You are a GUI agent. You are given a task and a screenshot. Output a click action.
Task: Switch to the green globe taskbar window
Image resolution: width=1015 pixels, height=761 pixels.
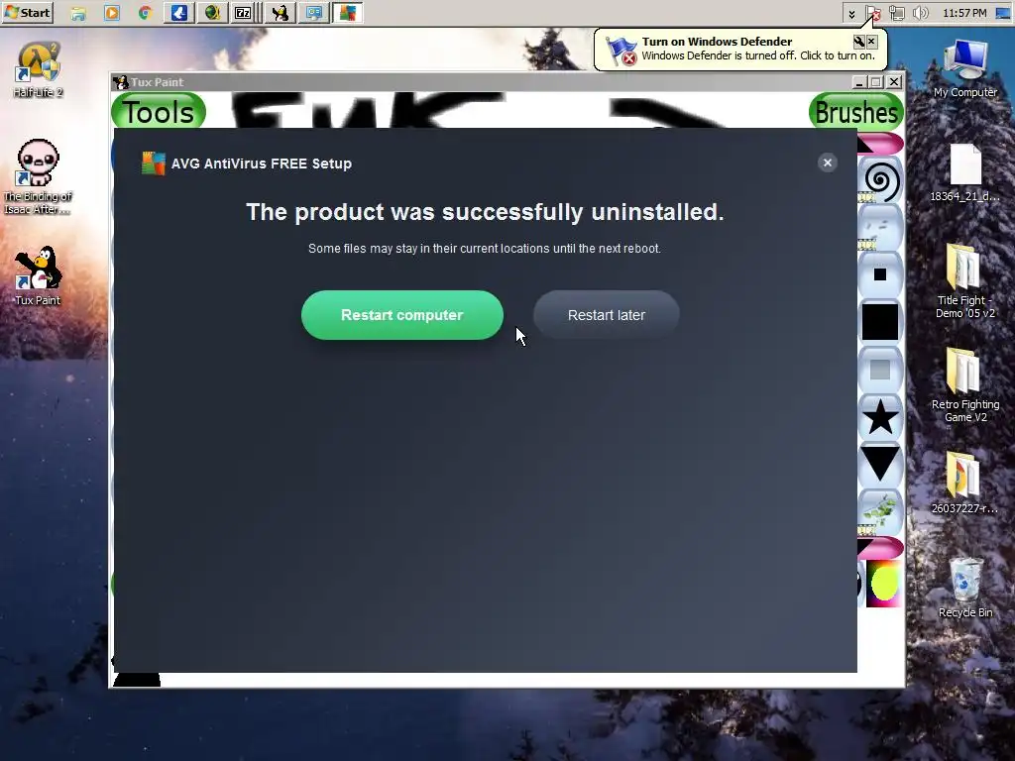[x=212, y=13]
